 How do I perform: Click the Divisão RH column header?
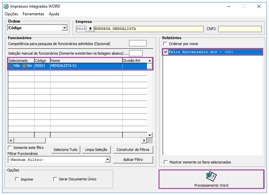tap(135, 61)
